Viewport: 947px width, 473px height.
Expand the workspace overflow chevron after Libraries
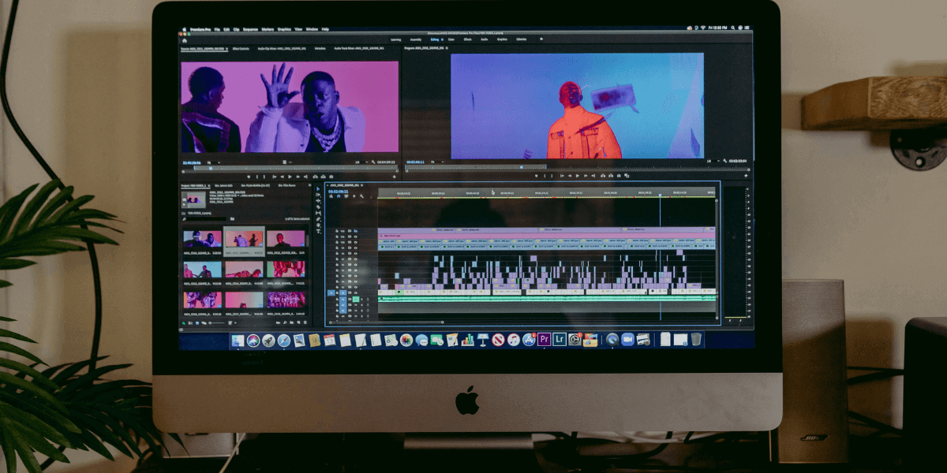[x=541, y=39]
